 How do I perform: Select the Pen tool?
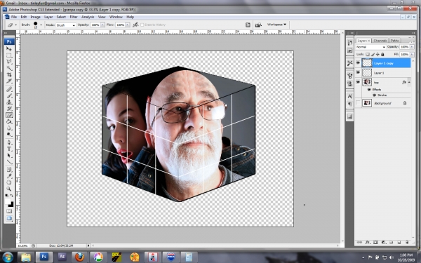(x=9, y=142)
